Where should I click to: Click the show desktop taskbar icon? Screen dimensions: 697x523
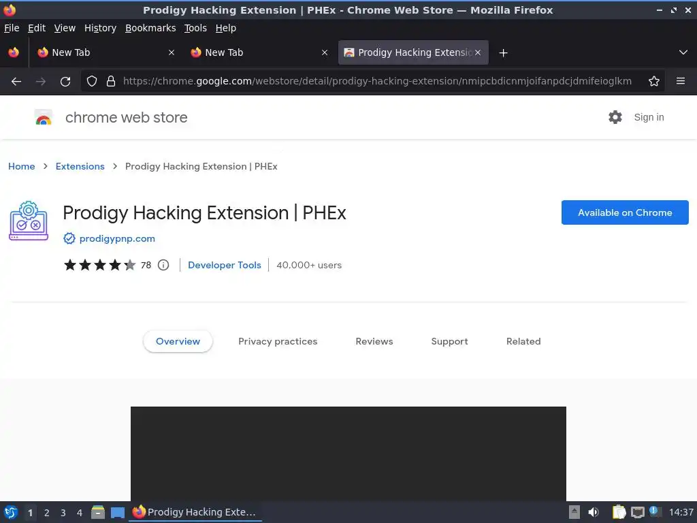point(117,512)
